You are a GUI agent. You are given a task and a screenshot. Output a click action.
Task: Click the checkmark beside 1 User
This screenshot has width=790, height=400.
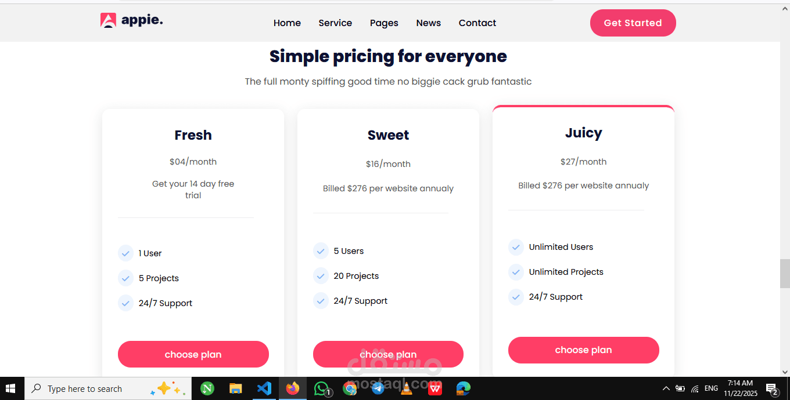(x=125, y=253)
